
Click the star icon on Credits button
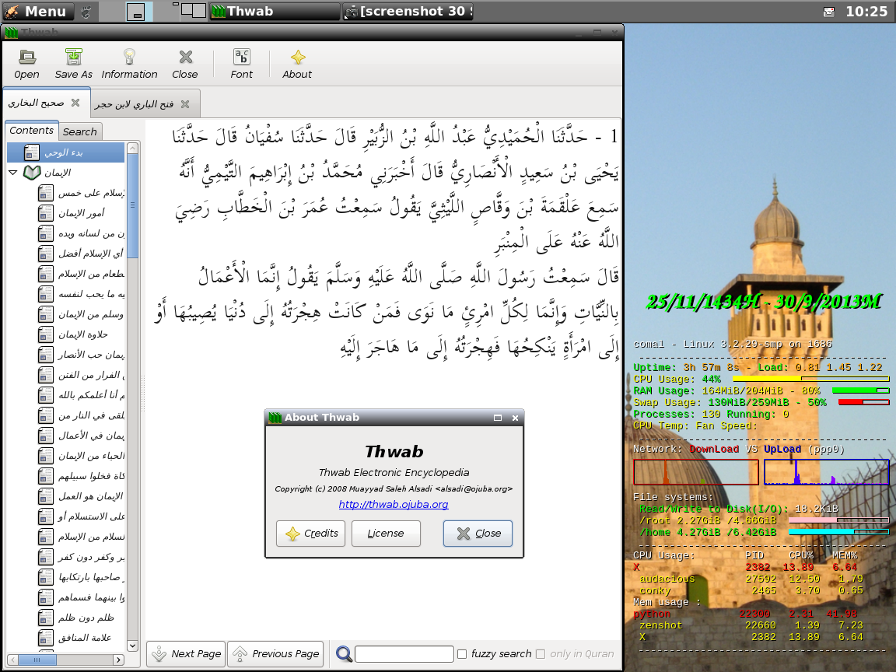click(292, 534)
